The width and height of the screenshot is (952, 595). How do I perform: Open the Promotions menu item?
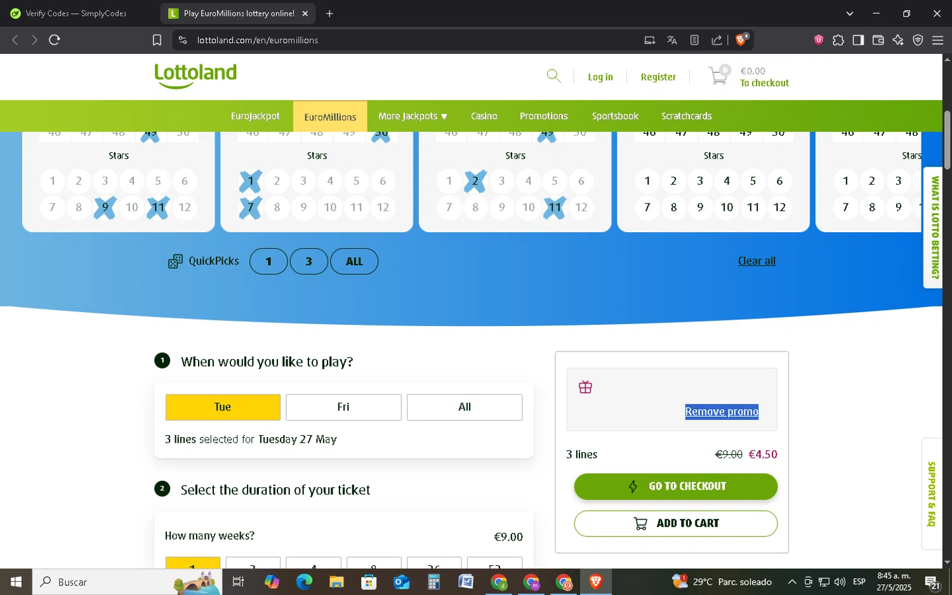click(x=544, y=116)
